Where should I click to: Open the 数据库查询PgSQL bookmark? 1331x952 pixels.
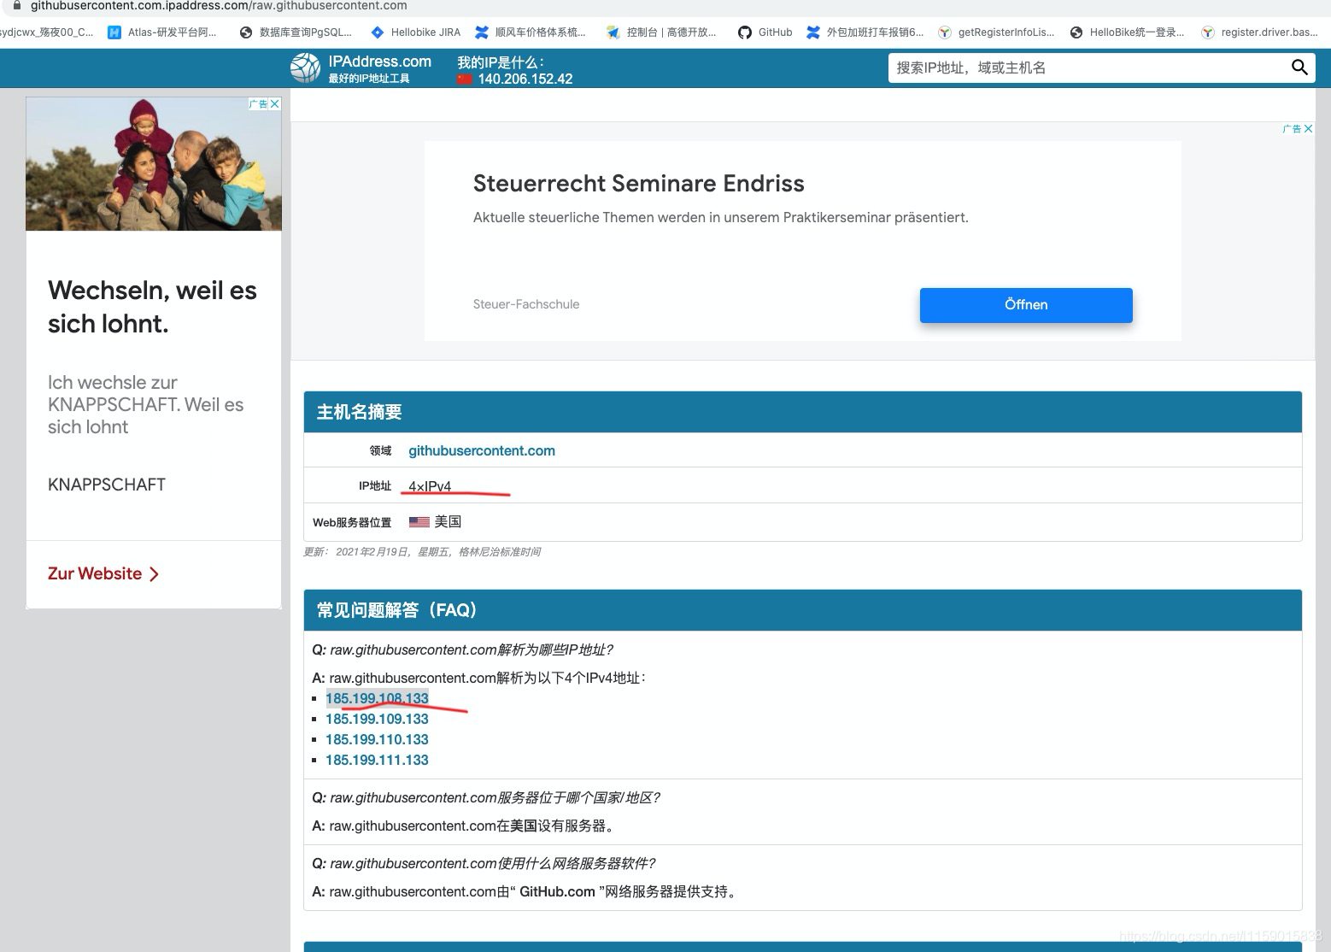coord(296,32)
